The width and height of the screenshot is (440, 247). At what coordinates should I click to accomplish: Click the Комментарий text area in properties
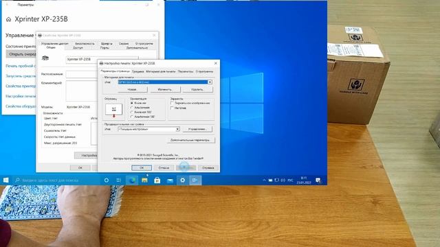(82, 91)
